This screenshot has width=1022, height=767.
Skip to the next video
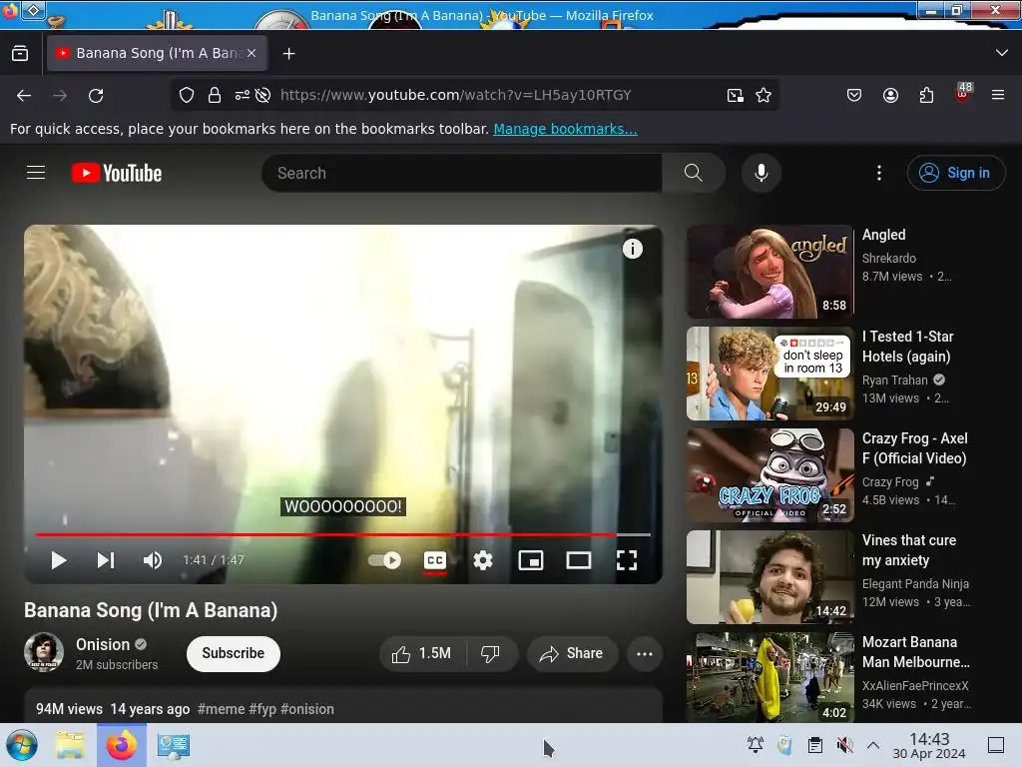click(106, 560)
